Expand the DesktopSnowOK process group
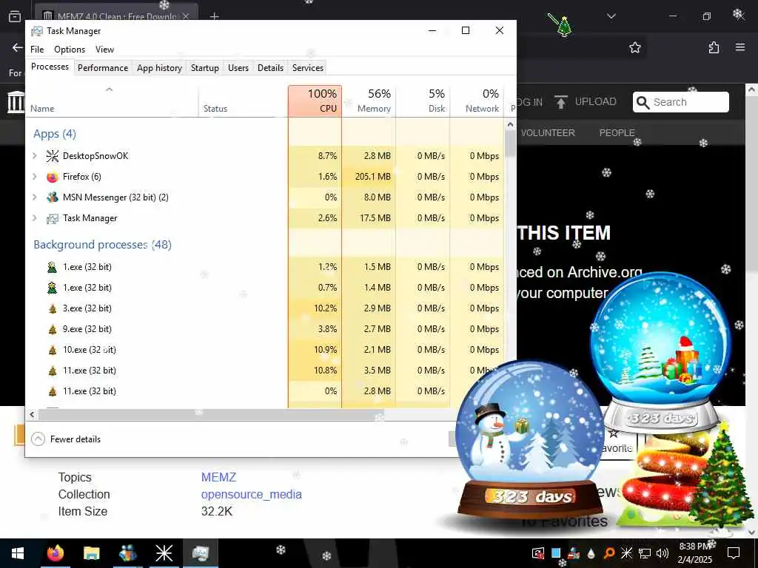The width and height of the screenshot is (758, 568). click(x=34, y=155)
